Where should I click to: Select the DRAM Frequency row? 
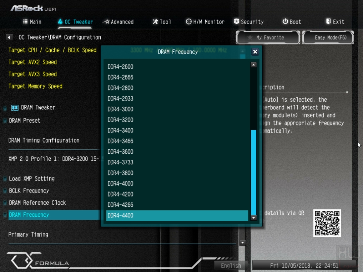click(54, 215)
